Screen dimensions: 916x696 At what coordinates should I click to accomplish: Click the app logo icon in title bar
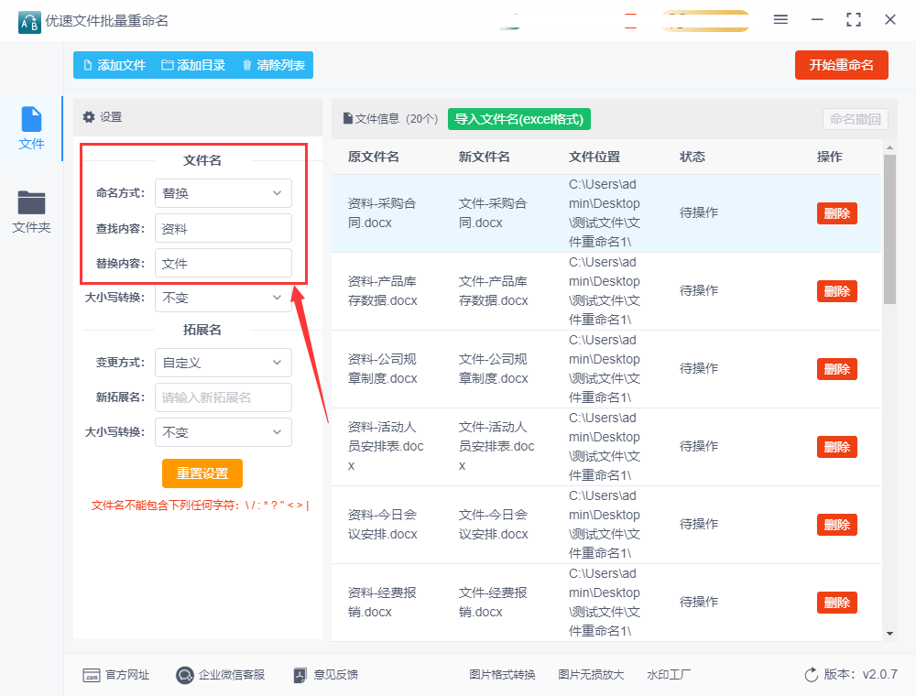29,22
